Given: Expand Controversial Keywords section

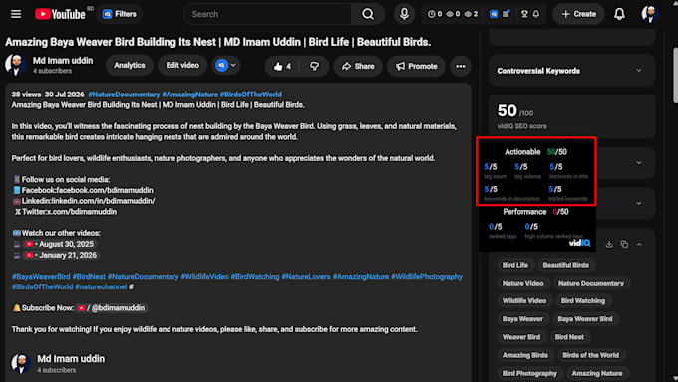Looking at the screenshot, I should tap(571, 71).
